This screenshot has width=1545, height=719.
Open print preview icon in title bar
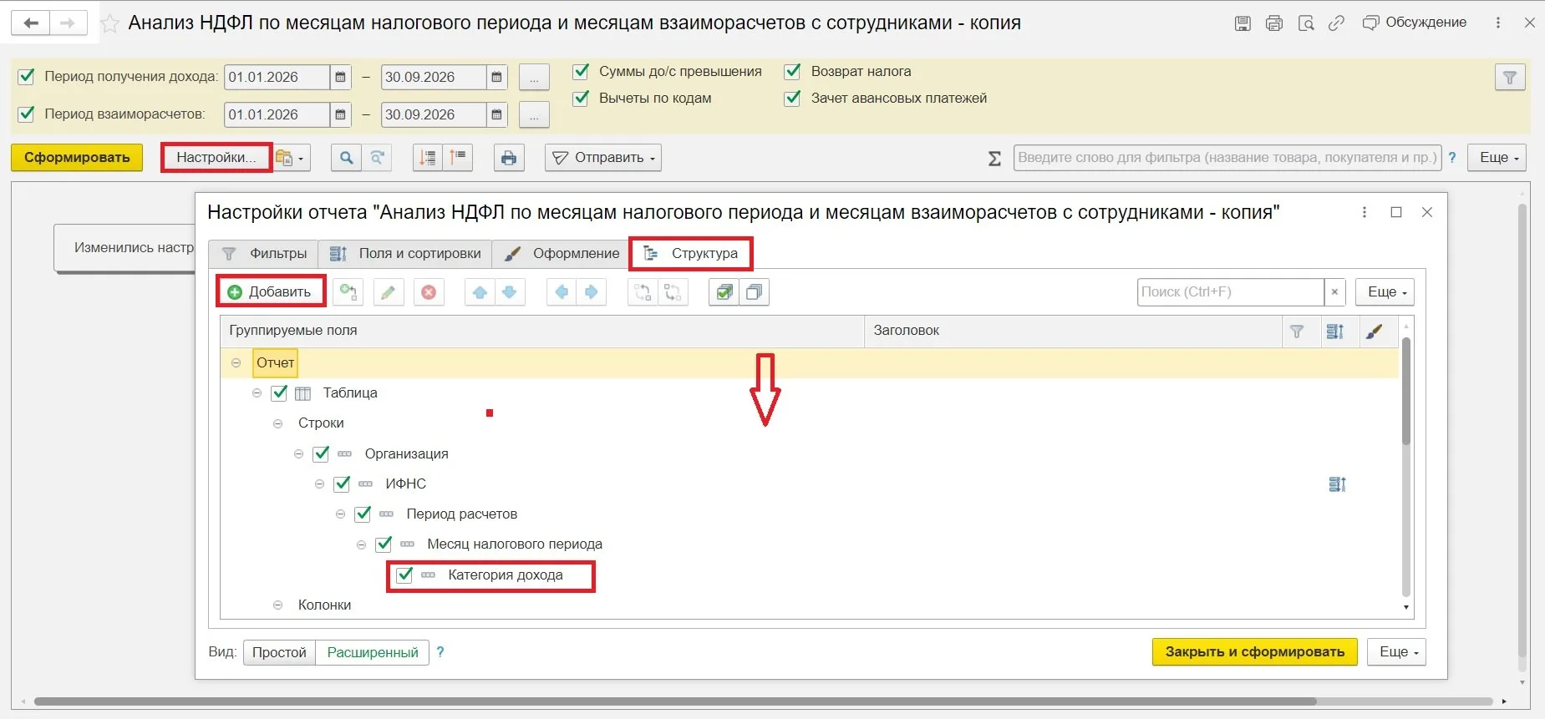point(1306,23)
